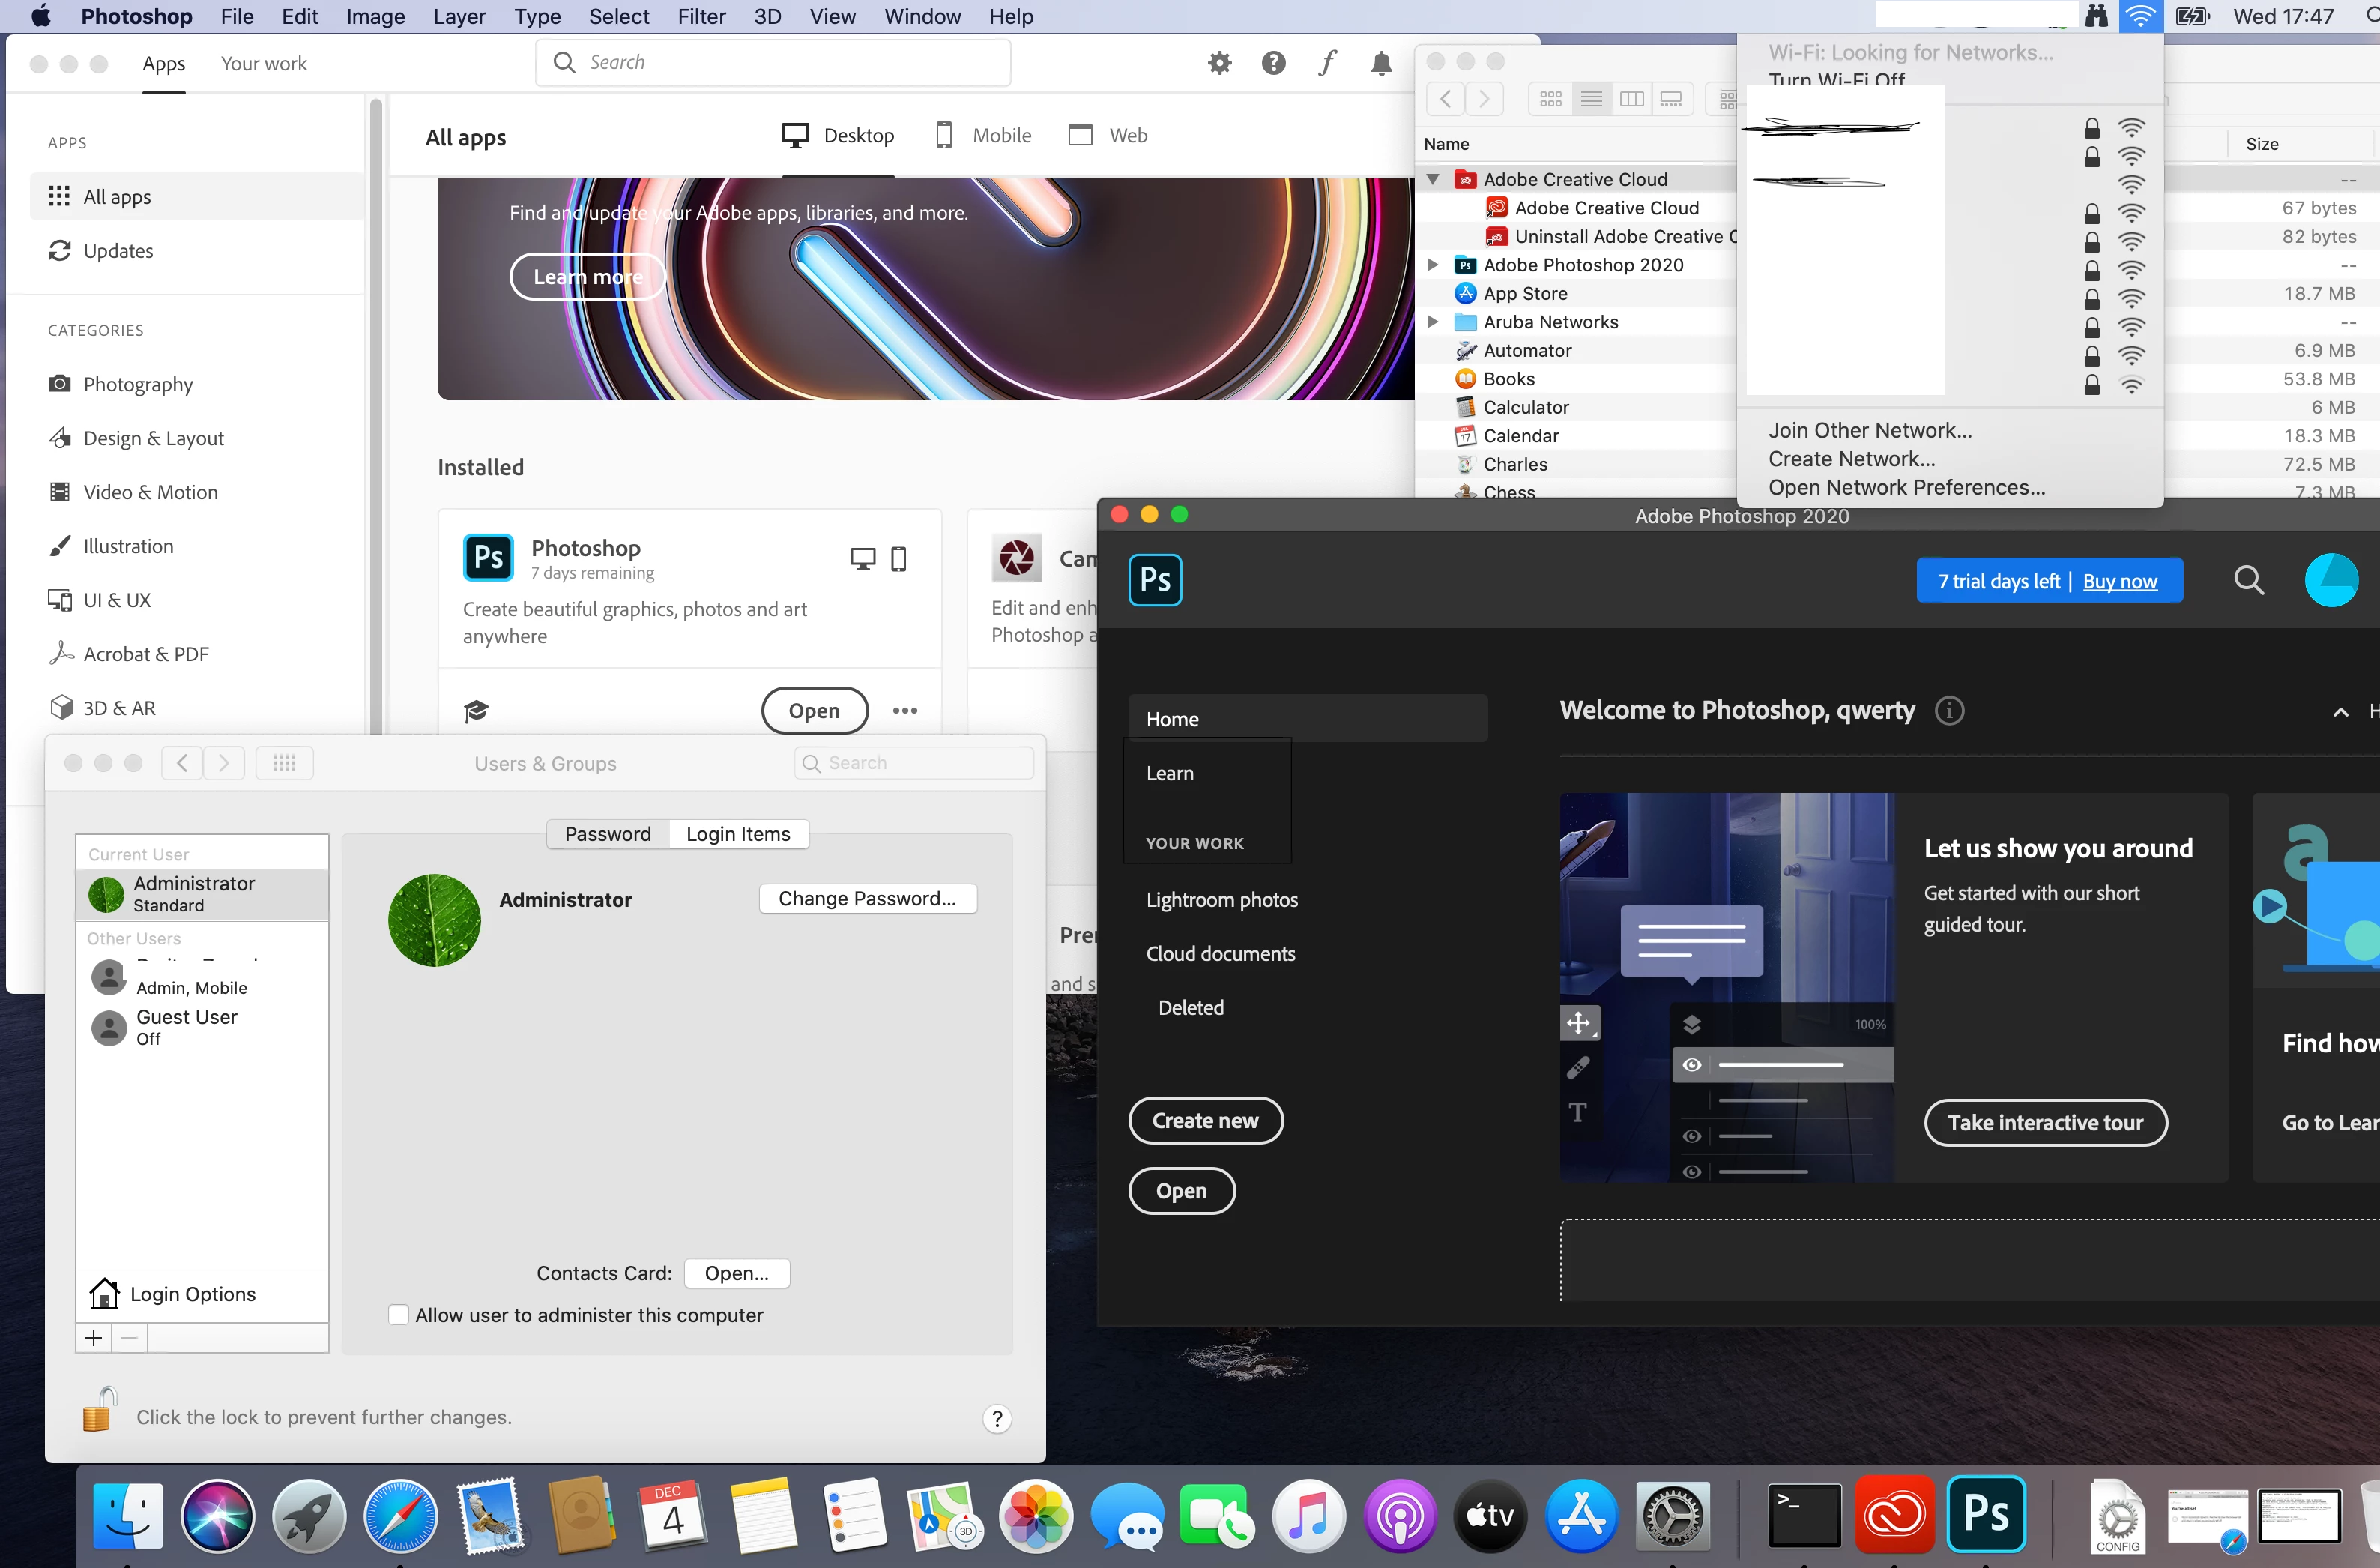This screenshot has height=1568, width=2380.
Task: Click the Users & Groups search field
Action: [914, 763]
